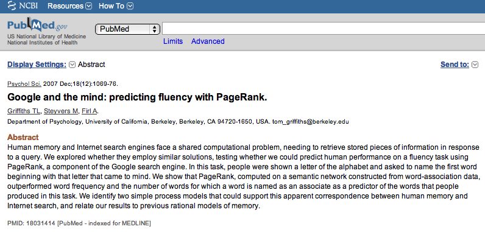Open the Display Settings link
The height and width of the screenshot is (232, 485).
coord(37,65)
